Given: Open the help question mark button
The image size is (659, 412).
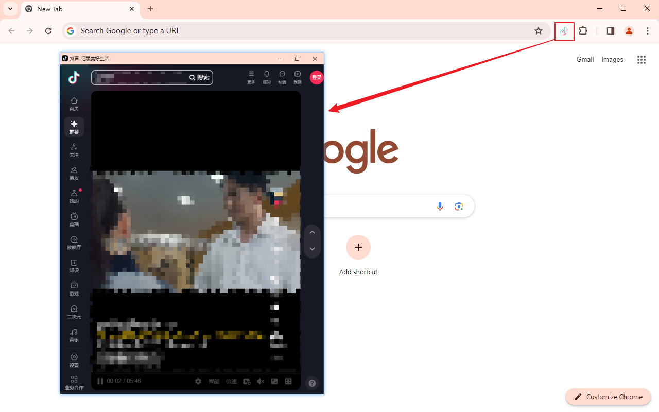Looking at the screenshot, I should [312, 383].
